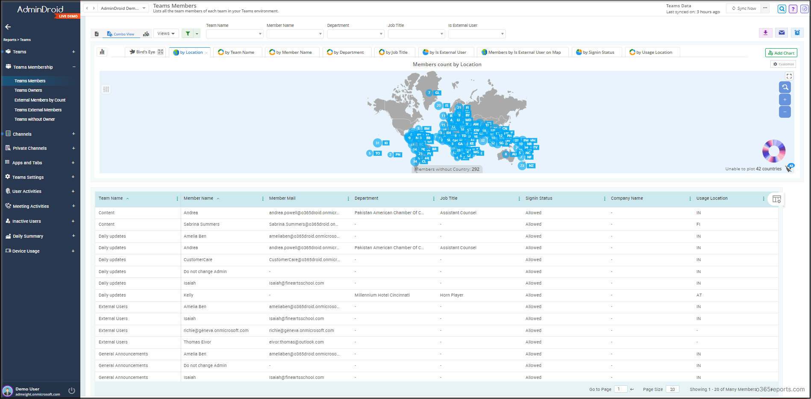
Task: Go to previous report arrow
Action: point(87,8)
